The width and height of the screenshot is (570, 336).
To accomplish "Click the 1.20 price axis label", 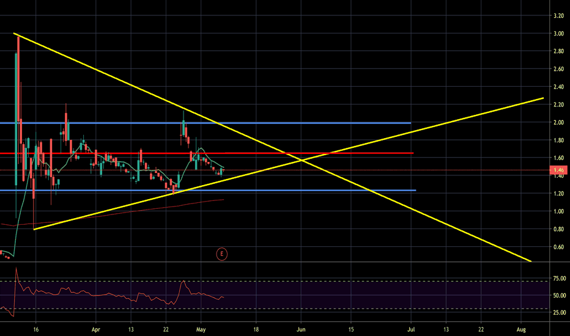I will tap(558, 194).
